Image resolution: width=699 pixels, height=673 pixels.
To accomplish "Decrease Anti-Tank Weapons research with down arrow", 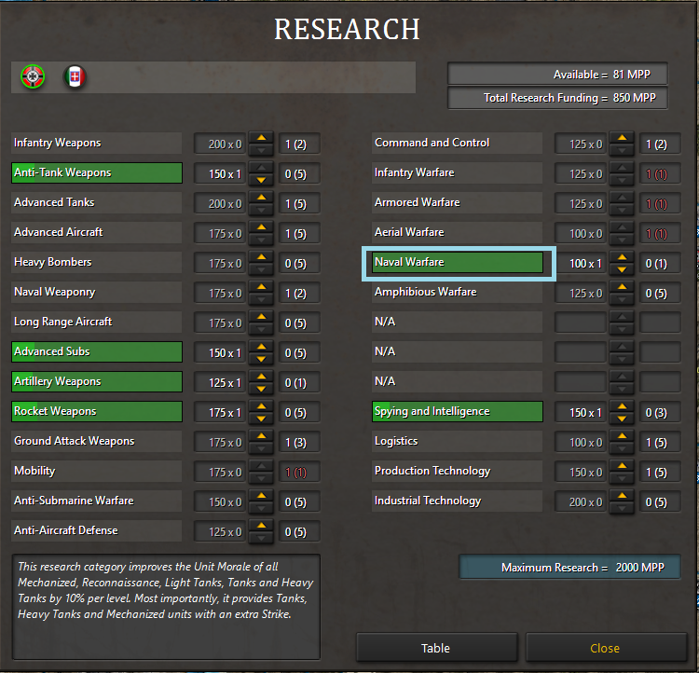I will pyautogui.click(x=262, y=179).
